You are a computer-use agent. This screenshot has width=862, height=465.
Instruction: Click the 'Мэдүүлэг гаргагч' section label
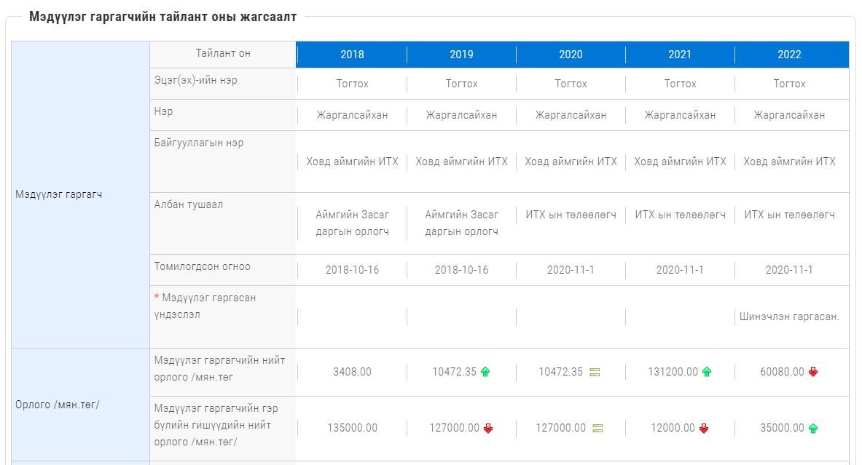[59, 194]
